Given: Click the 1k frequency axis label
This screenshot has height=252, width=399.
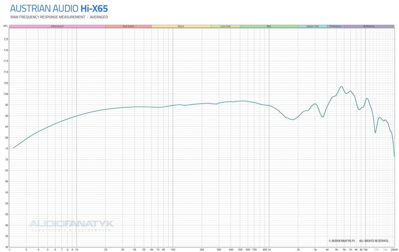Looking at the screenshot, I should pyautogui.click(x=269, y=250).
